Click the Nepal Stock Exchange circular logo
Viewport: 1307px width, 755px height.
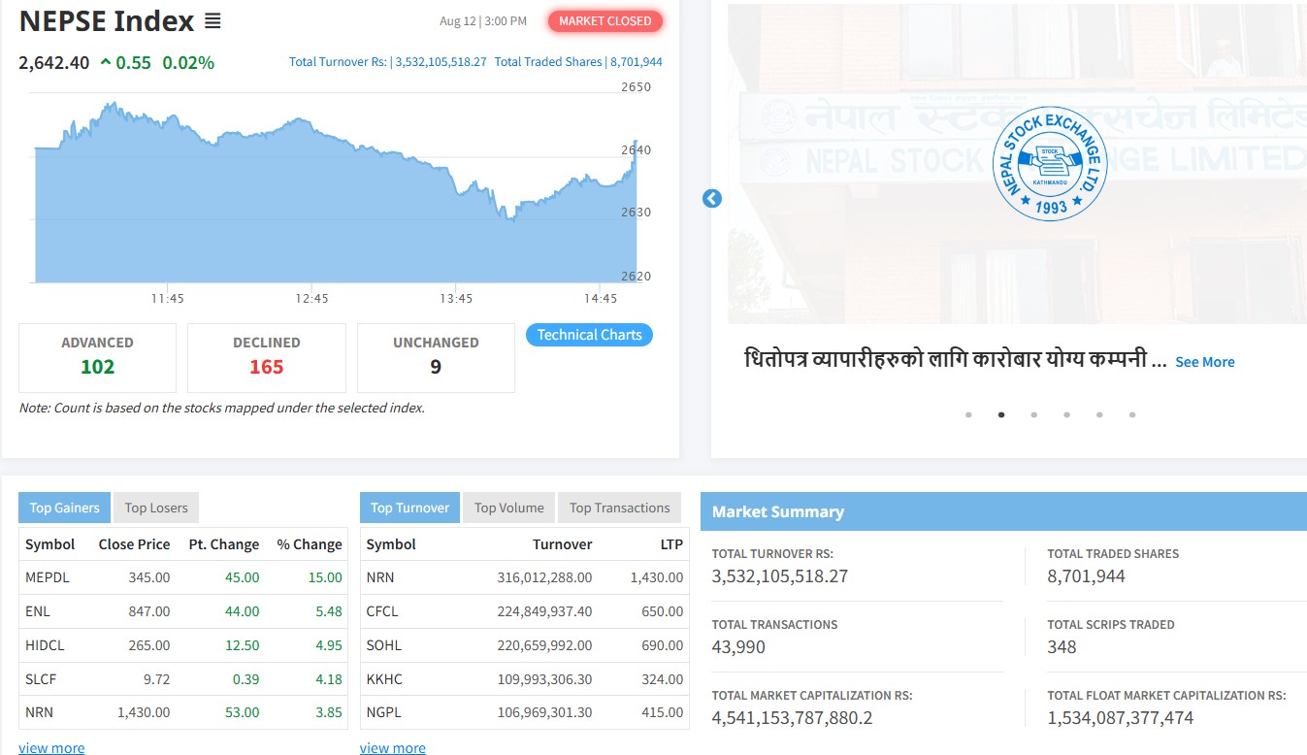pos(1050,164)
